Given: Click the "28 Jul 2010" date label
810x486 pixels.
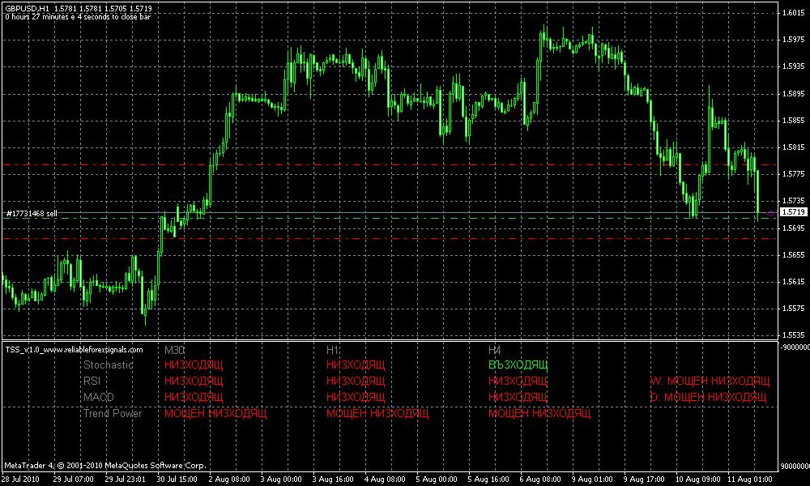Looking at the screenshot, I should tap(21, 480).
